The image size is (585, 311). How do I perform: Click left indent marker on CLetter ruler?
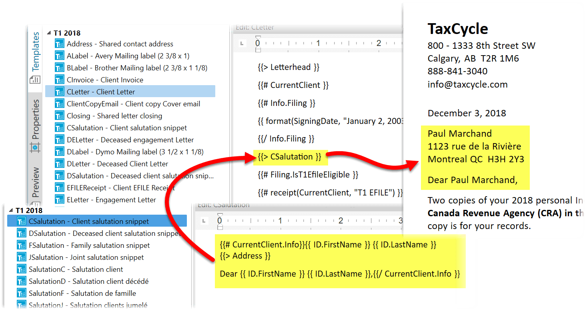tap(258, 50)
